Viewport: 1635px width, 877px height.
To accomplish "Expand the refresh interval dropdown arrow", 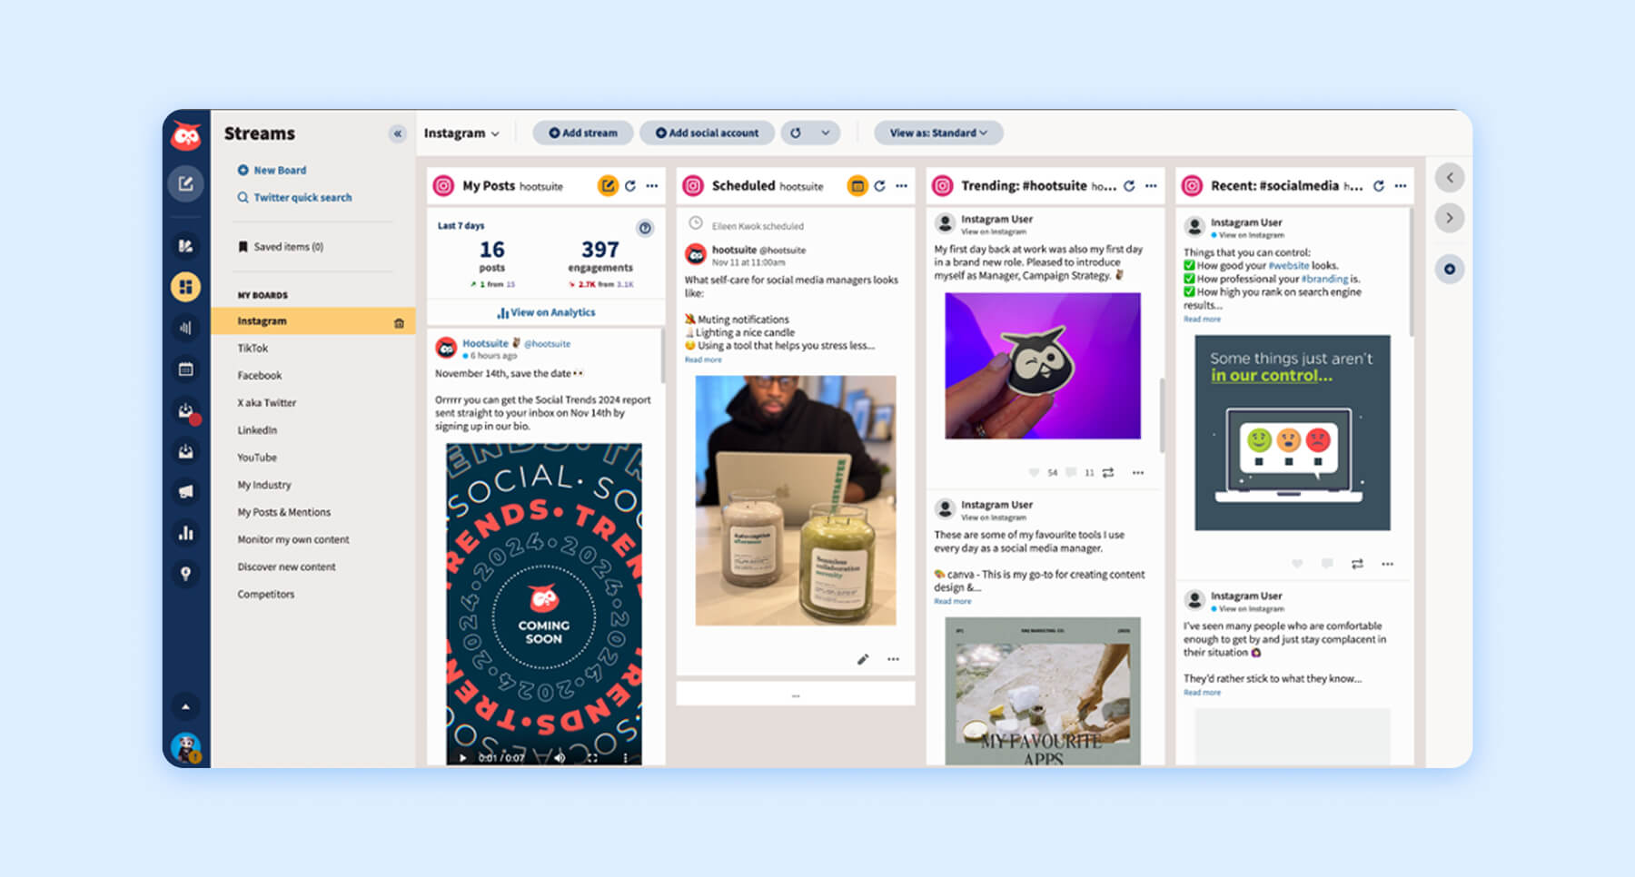I will coord(825,133).
